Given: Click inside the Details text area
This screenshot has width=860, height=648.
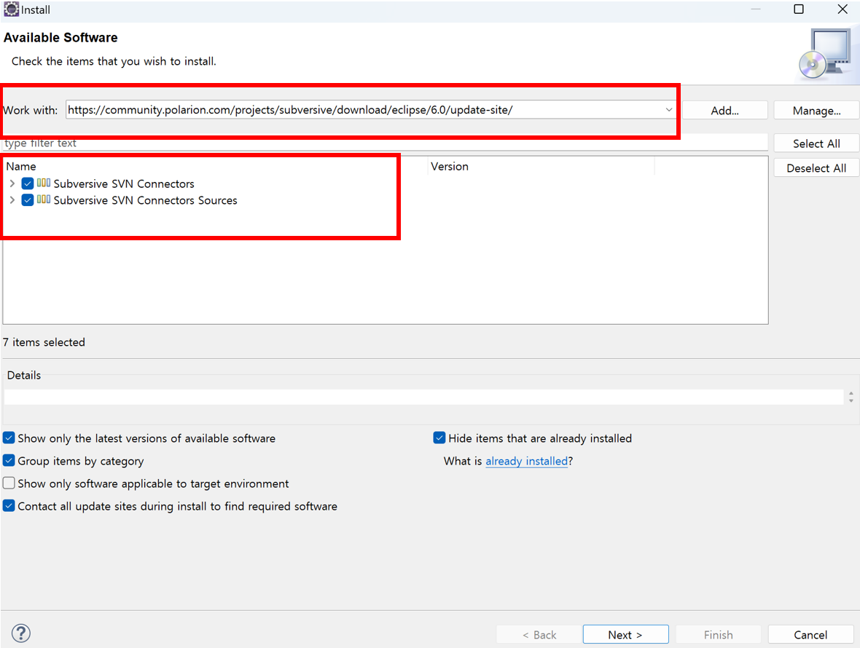Looking at the screenshot, I should (x=423, y=397).
